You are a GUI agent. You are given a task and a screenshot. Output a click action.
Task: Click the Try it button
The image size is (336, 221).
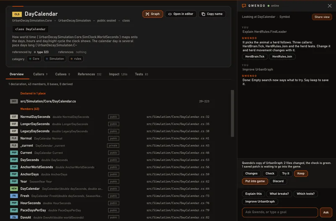(x=286, y=173)
